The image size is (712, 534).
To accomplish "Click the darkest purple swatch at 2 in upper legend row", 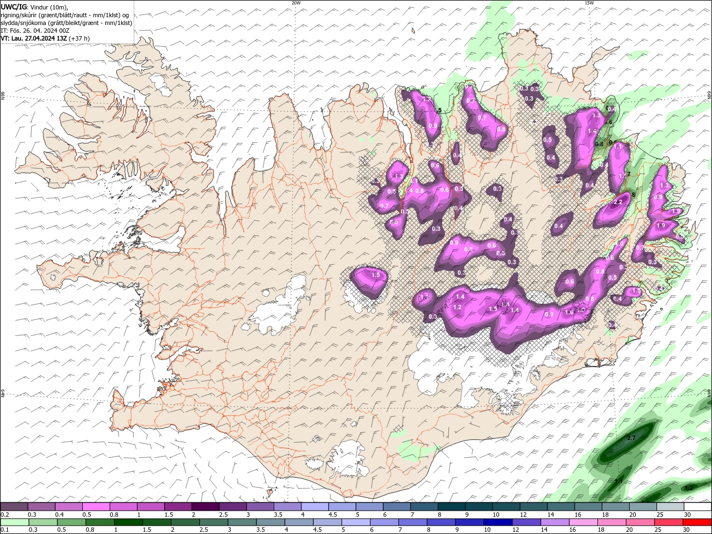I will [x=205, y=507].
